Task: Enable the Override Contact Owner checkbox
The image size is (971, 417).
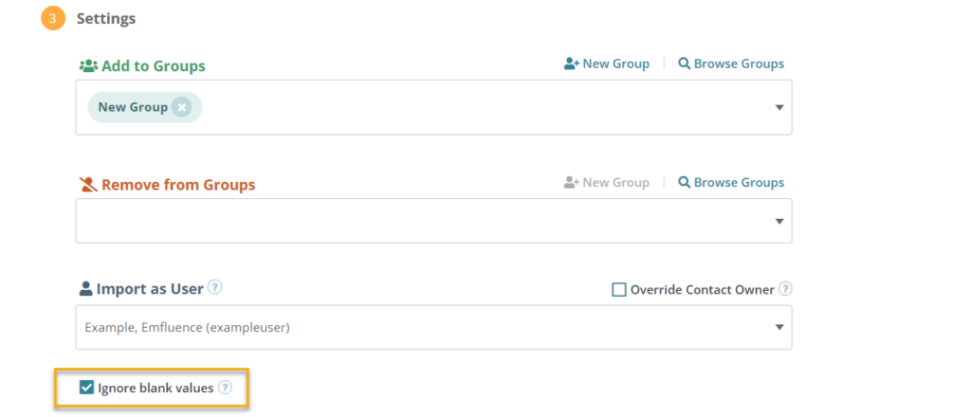Action: [618, 290]
